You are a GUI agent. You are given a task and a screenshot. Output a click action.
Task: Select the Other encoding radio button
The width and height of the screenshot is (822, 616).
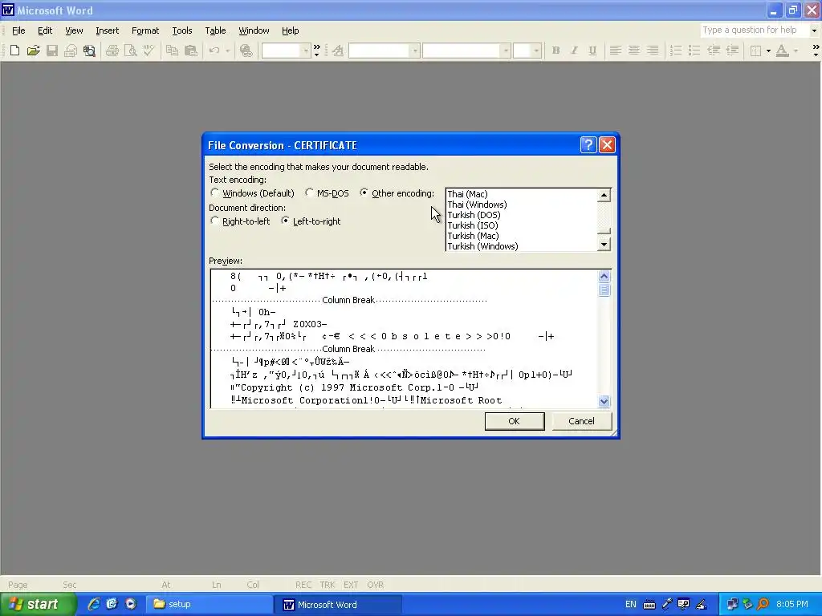pyautogui.click(x=364, y=192)
